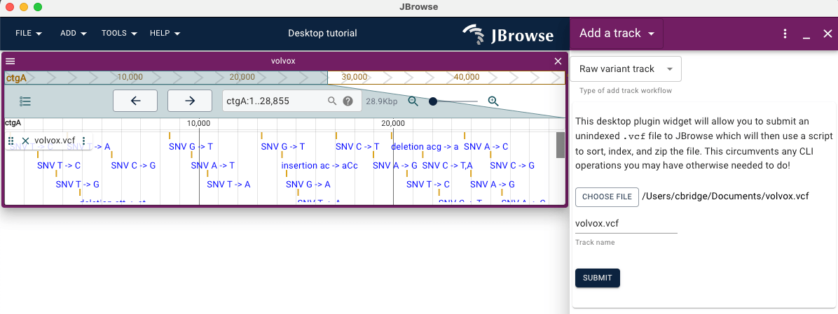Open the Raw variant track workflow dropdown

(x=626, y=69)
